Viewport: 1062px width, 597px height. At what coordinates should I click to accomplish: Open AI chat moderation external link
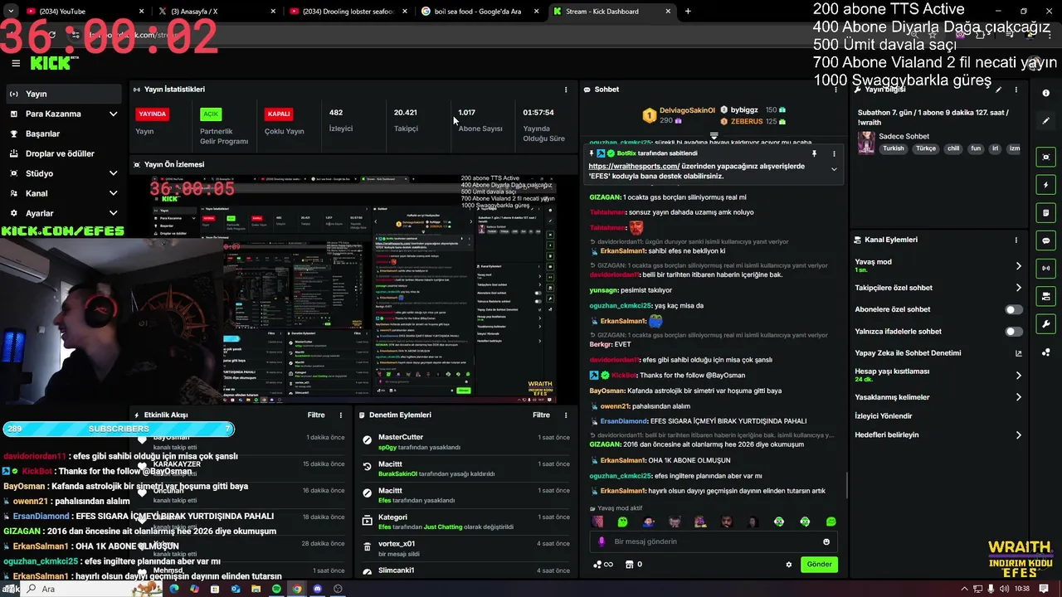[1018, 353]
